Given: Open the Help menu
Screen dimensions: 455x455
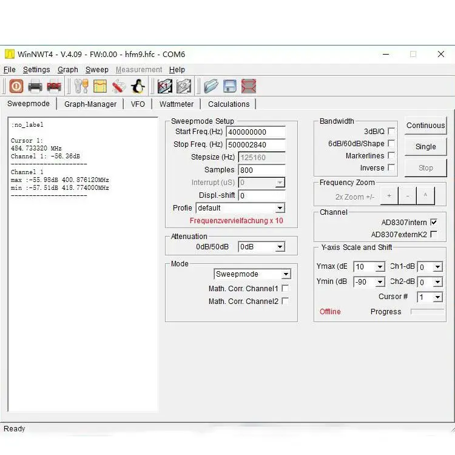Looking at the screenshot, I should coord(177,70).
